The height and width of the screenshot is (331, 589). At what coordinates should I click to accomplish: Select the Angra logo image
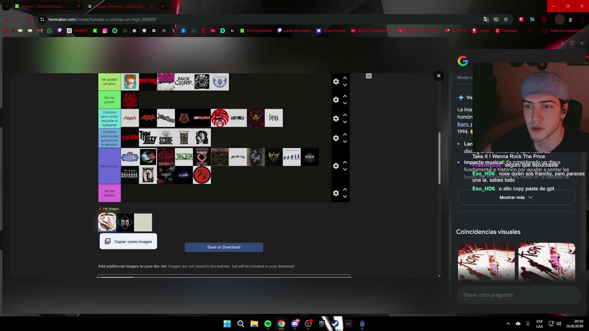tap(130, 118)
